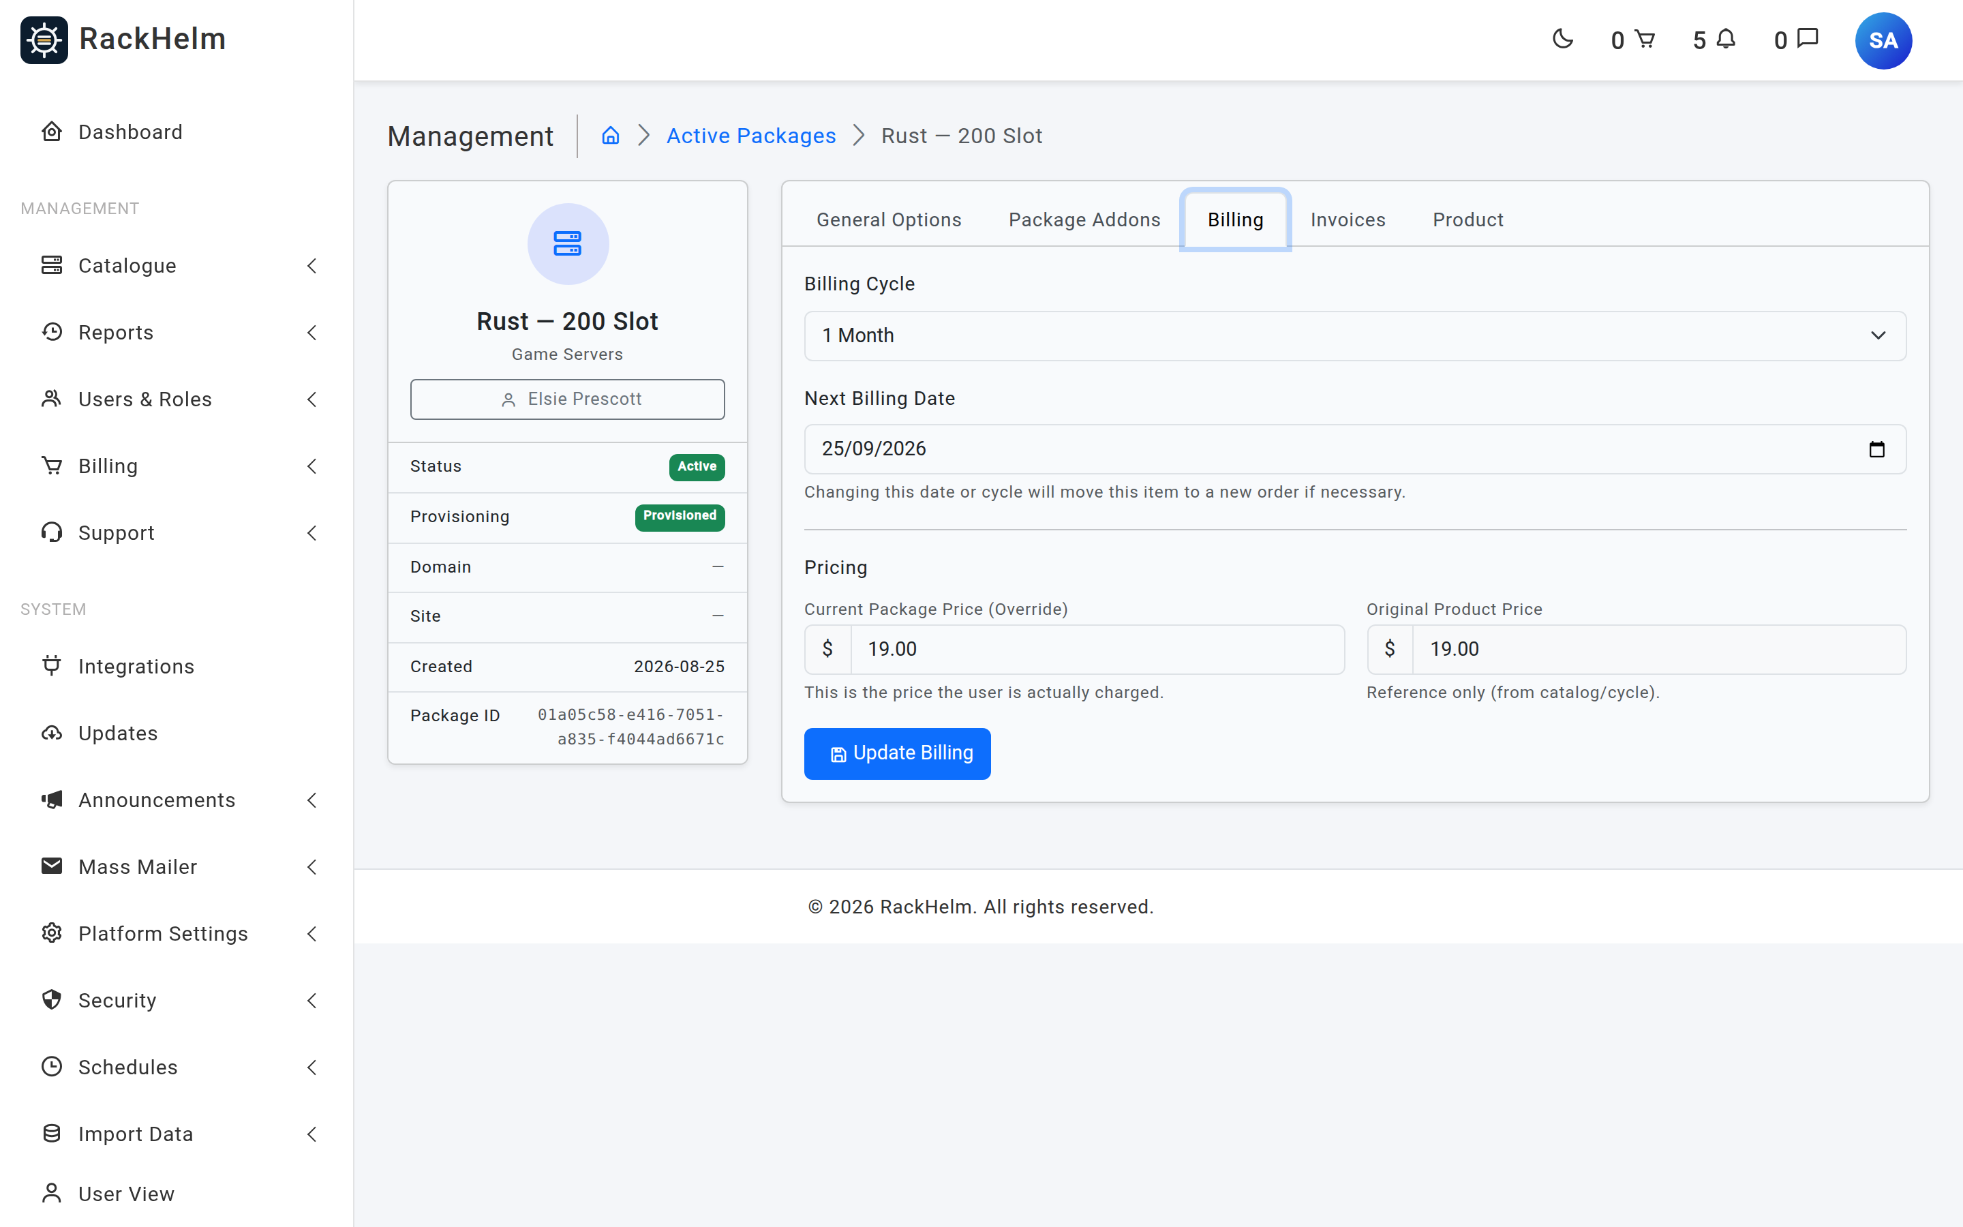Click the User View person icon

tap(52, 1193)
